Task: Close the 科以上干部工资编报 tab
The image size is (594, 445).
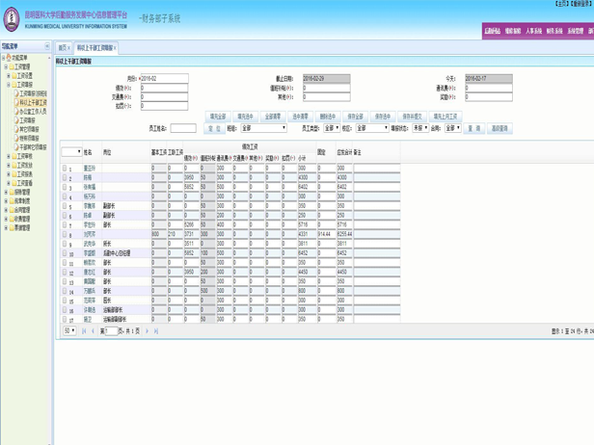Action: pos(113,48)
